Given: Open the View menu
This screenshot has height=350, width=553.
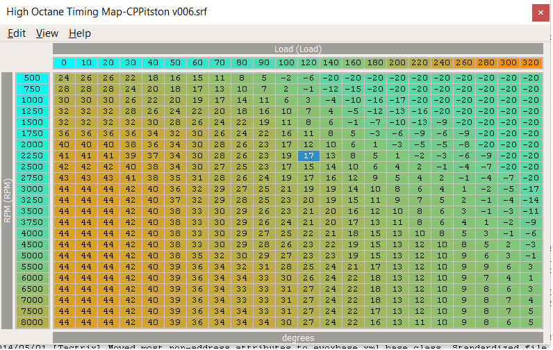Looking at the screenshot, I should [x=47, y=33].
